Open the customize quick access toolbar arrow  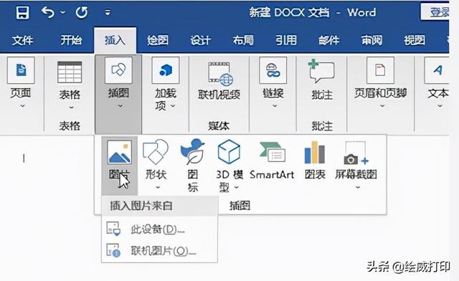tap(108, 12)
